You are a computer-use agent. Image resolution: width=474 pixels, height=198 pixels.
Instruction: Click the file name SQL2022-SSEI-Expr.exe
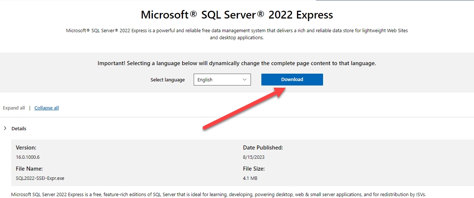tap(40, 178)
